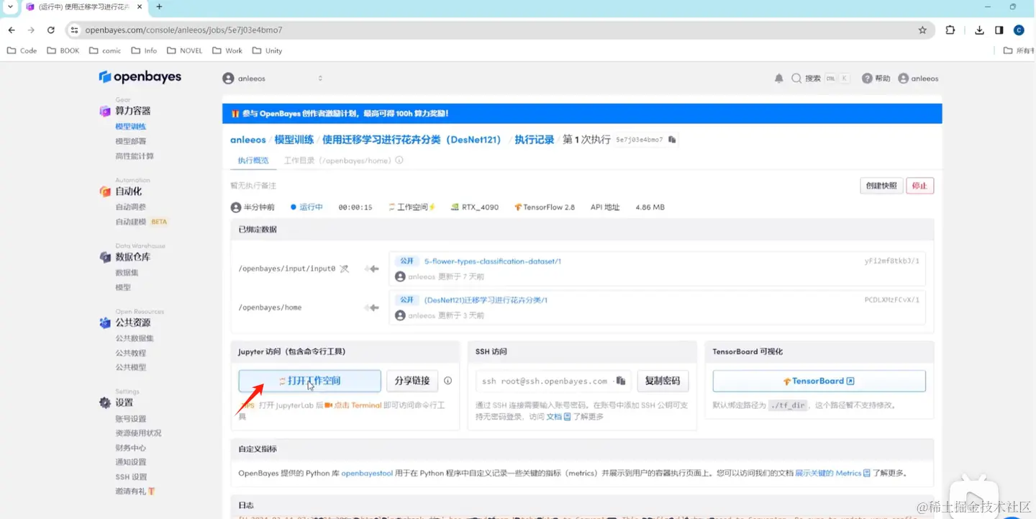The width and height of the screenshot is (1036, 519).
Task: Click the 自动化 sidebar icon
Action: [105, 191]
